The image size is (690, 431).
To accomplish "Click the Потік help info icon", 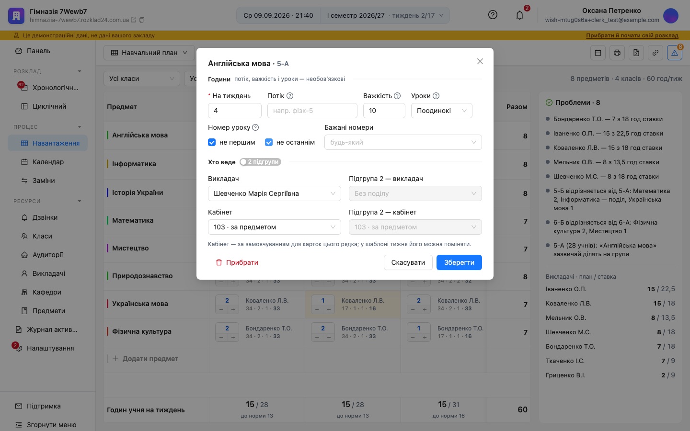I will [290, 96].
